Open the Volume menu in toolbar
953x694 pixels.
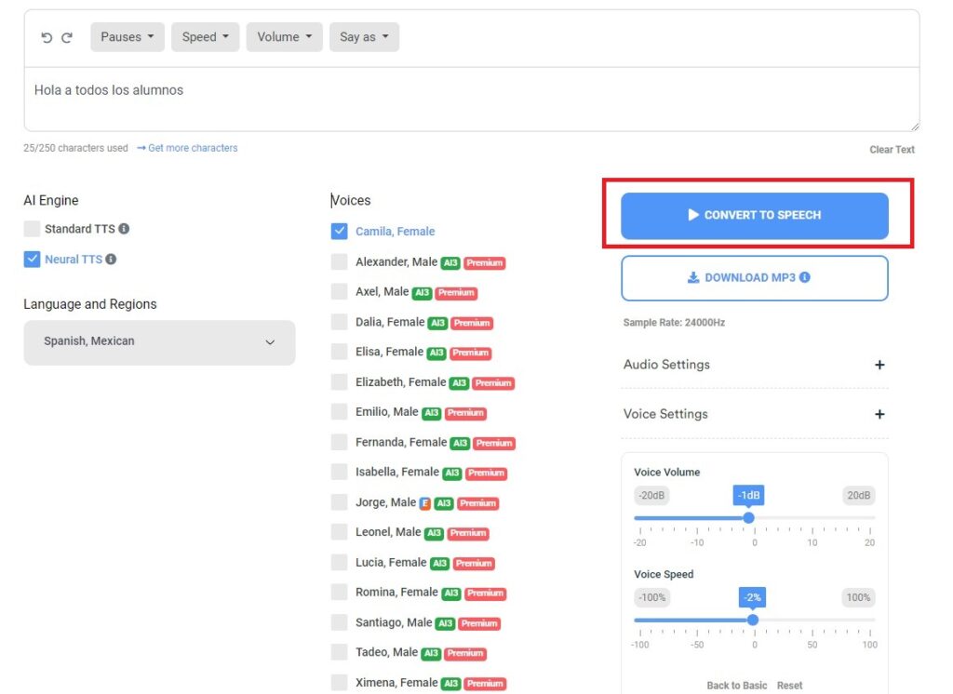tap(284, 37)
